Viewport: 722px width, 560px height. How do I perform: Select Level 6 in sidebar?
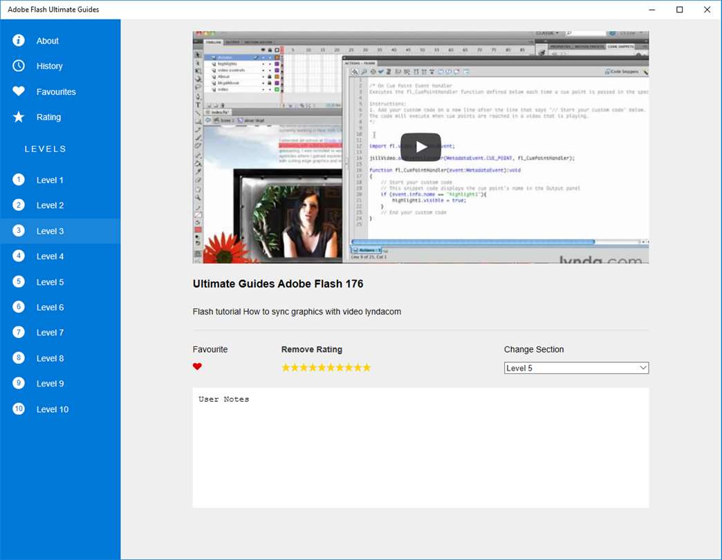(x=60, y=308)
